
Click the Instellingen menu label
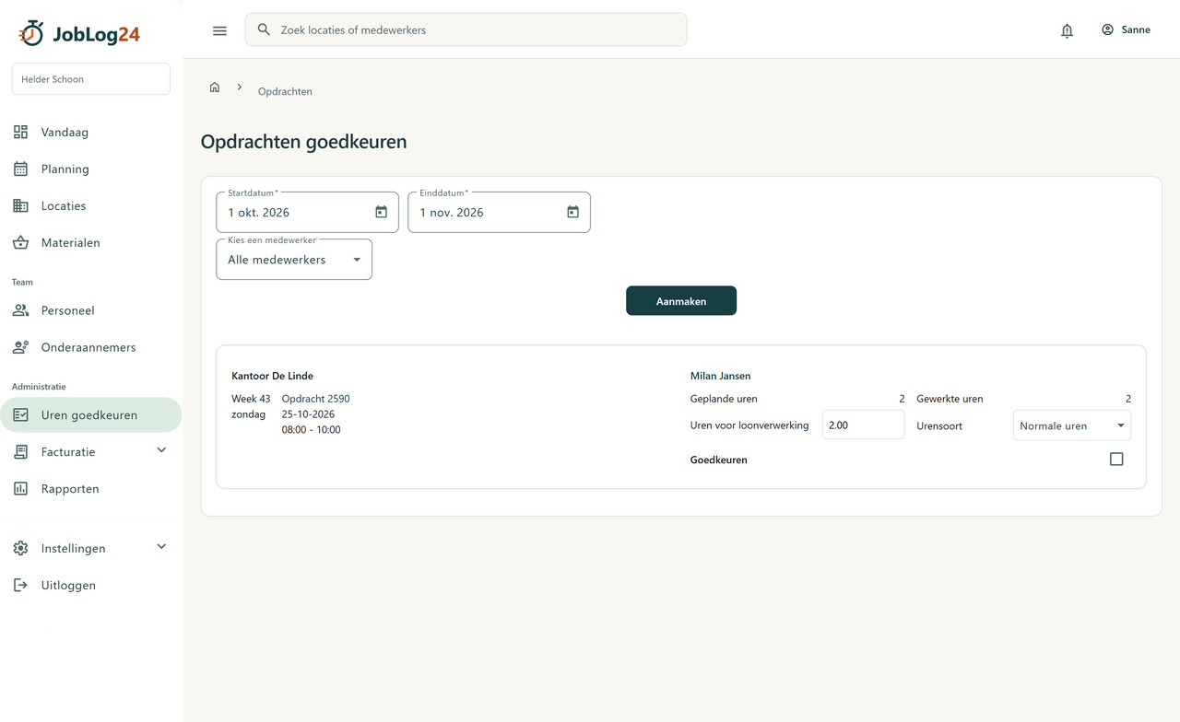pyautogui.click(x=74, y=548)
